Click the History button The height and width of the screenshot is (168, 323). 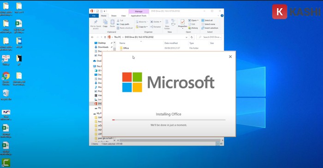tap(193, 28)
